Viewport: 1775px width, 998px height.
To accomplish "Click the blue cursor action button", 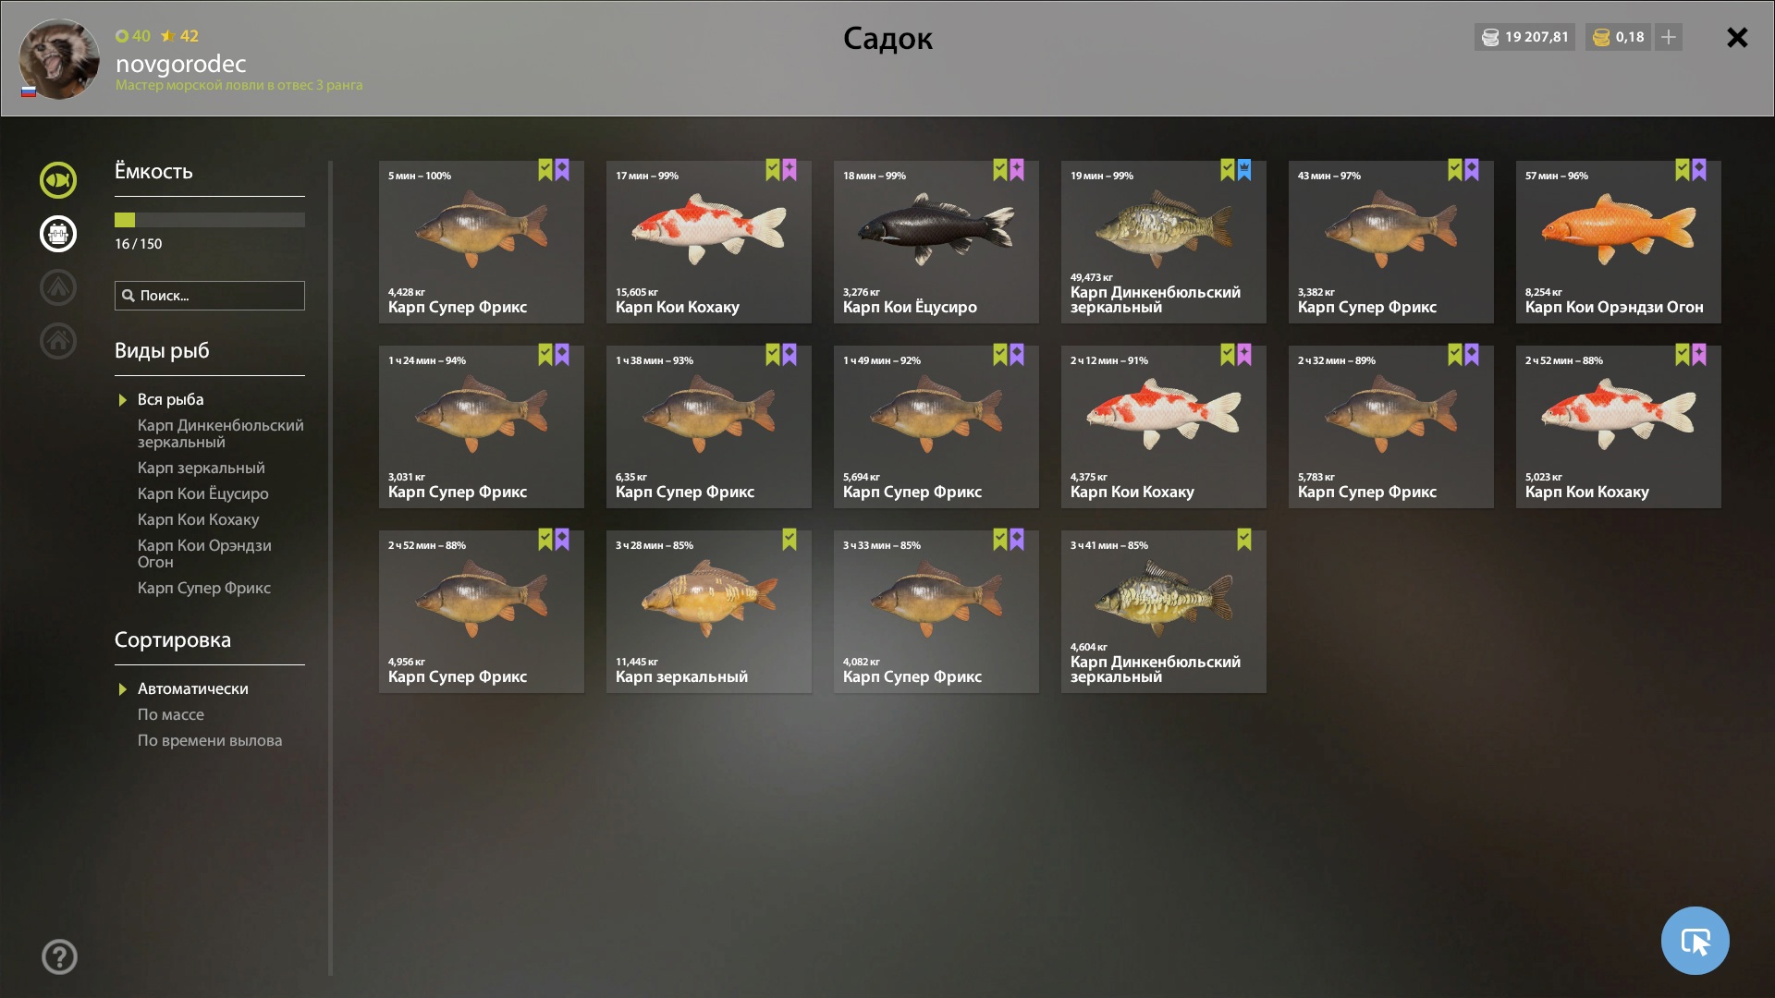I will tap(1695, 941).
